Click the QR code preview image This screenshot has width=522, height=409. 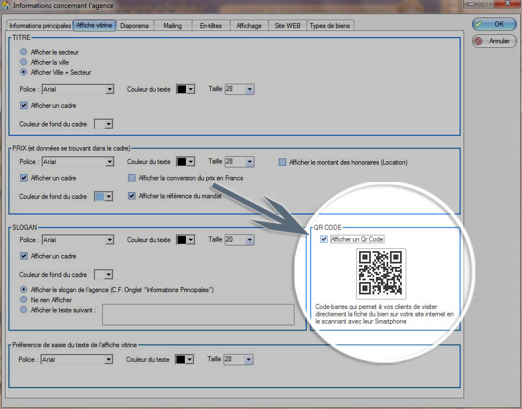point(381,274)
